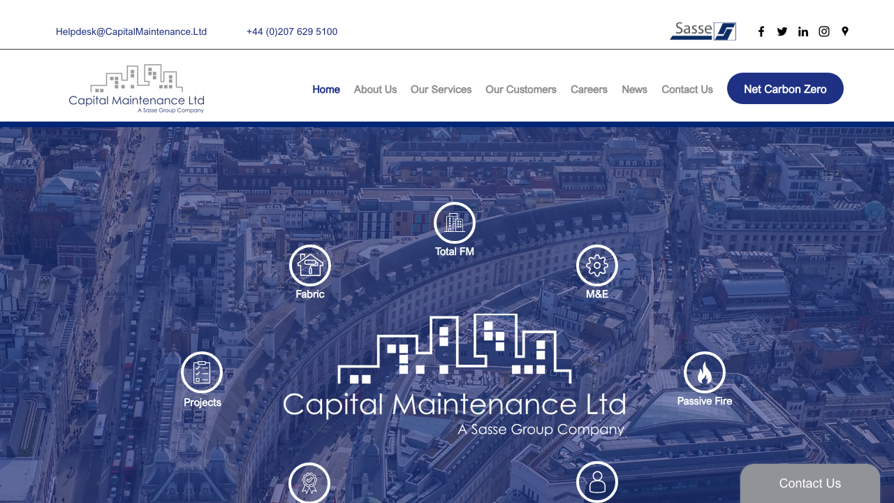The height and width of the screenshot is (503, 894).
Task: Select the Home navigation item
Action: tap(326, 89)
